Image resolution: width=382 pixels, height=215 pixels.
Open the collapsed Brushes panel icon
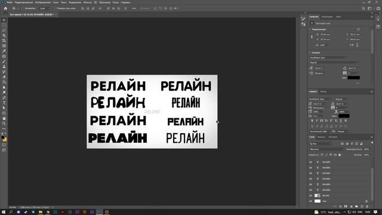[303, 19]
